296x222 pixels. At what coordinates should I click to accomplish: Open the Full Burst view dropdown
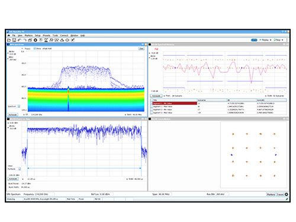[x=20, y=169]
